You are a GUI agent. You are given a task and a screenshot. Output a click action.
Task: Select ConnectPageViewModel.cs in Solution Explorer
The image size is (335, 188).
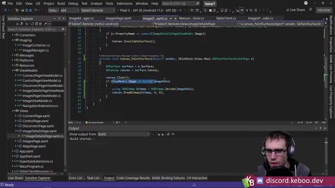click(x=42, y=75)
